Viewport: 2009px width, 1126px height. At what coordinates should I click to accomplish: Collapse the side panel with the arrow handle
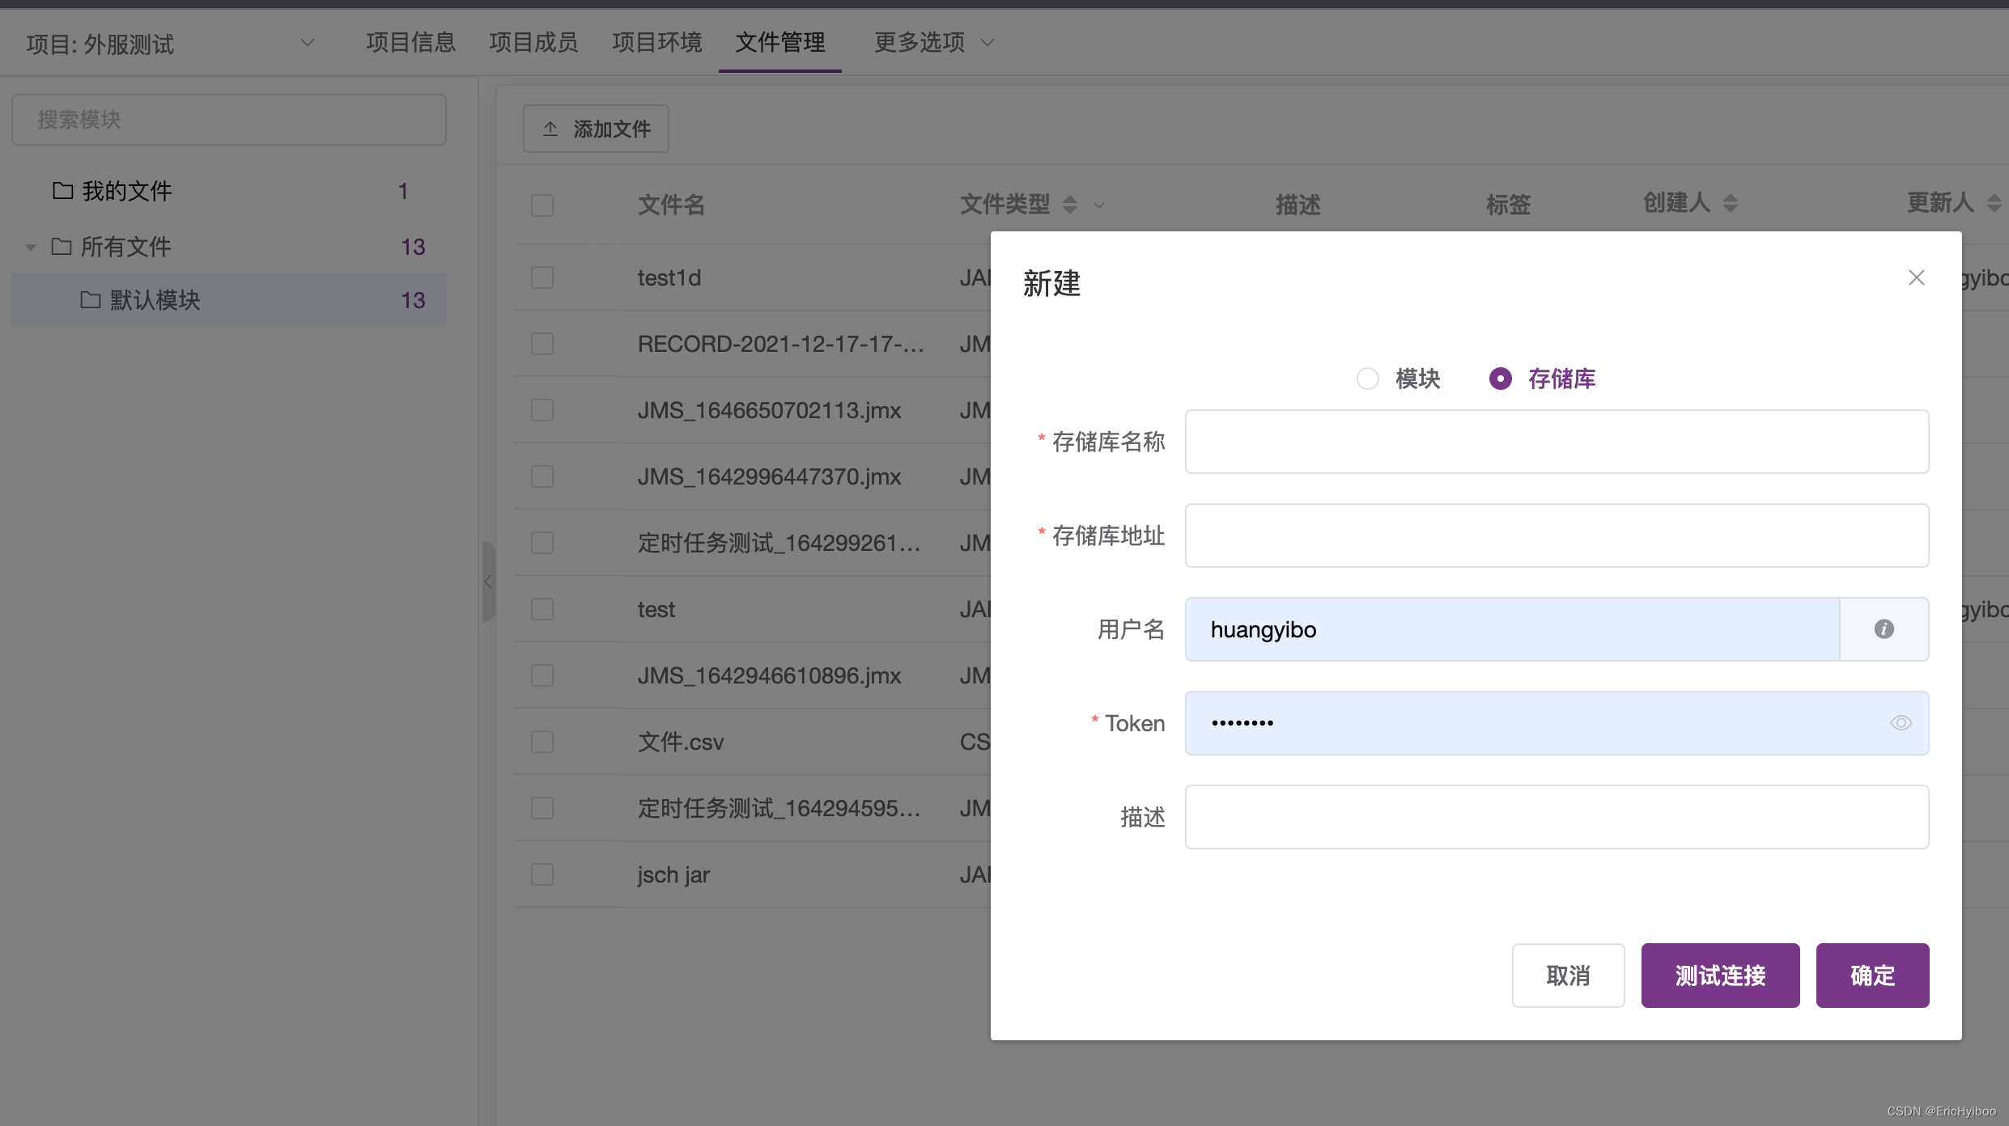pyautogui.click(x=488, y=581)
